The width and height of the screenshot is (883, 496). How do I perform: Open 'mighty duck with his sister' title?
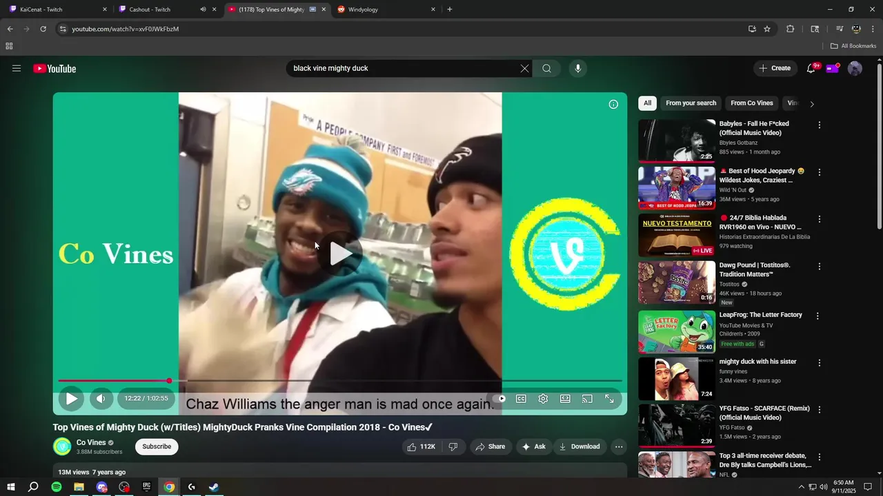click(757, 362)
